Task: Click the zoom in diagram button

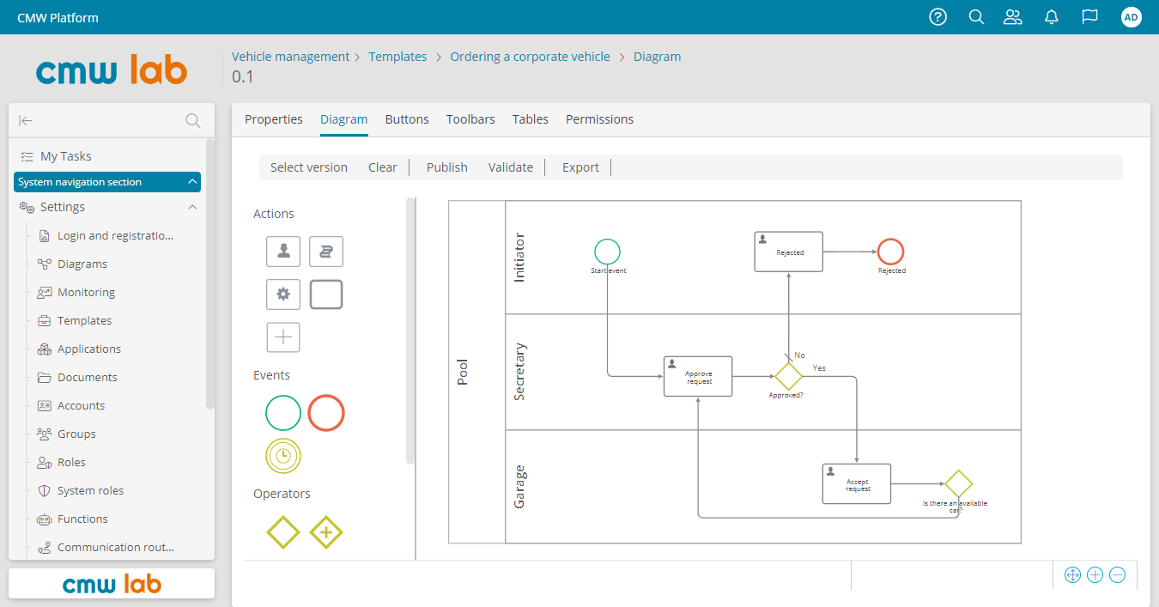Action: [1095, 575]
